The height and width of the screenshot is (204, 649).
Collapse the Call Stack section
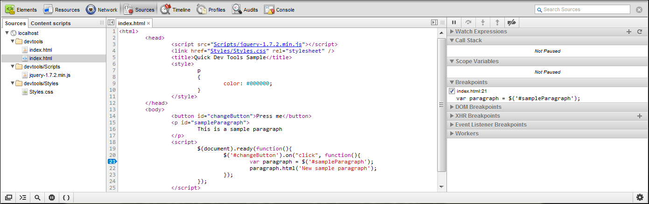point(452,41)
